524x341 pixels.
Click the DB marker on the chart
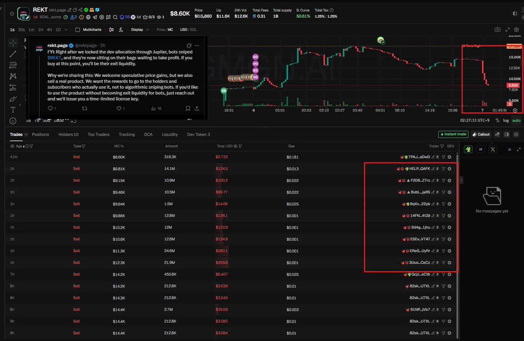[x=224, y=91]
